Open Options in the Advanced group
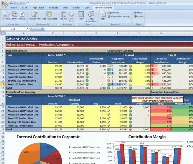This screenshot has width=193, height=164. tap(113, 13)
